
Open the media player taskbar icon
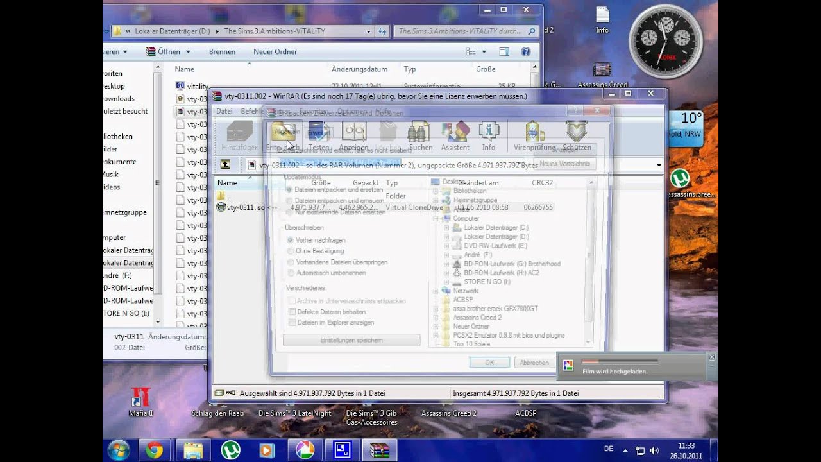[267, 450]
